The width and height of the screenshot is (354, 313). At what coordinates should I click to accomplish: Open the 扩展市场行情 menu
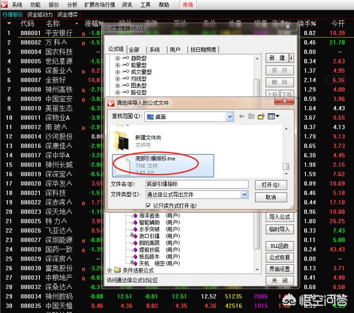98,4
